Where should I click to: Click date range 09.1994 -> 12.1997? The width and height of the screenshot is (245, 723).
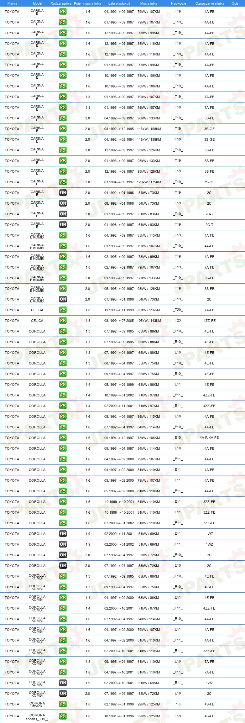[119, 438]
